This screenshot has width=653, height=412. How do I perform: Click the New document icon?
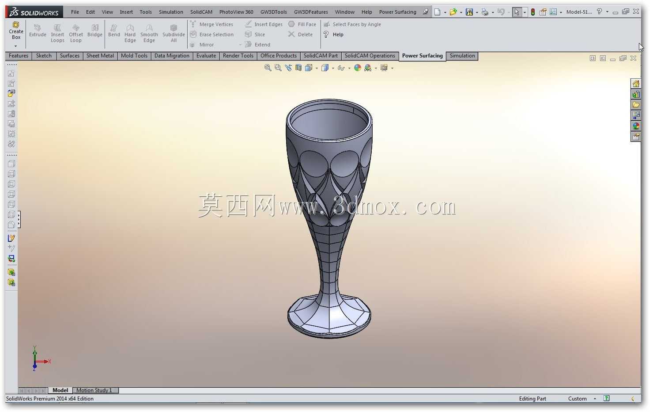[437, 12]
